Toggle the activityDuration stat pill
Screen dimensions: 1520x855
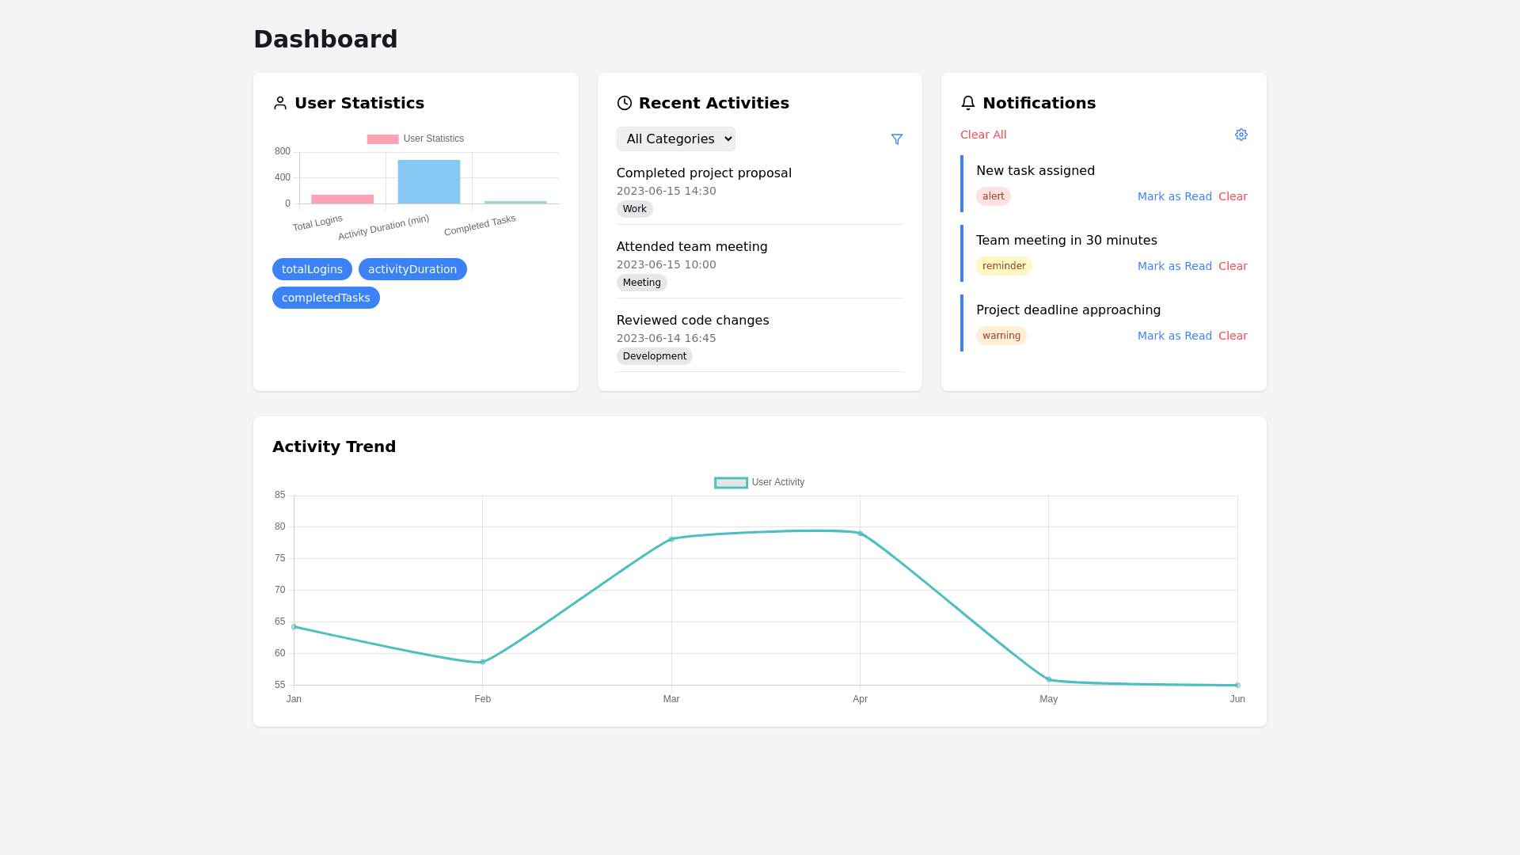(412, 269)
